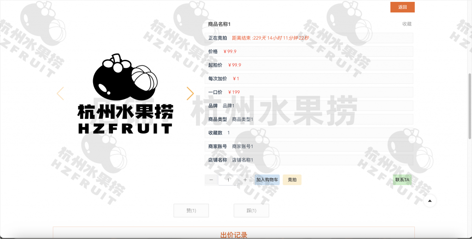
Task: Click the 正在竞拍 status label
Action: pos(218,38)
